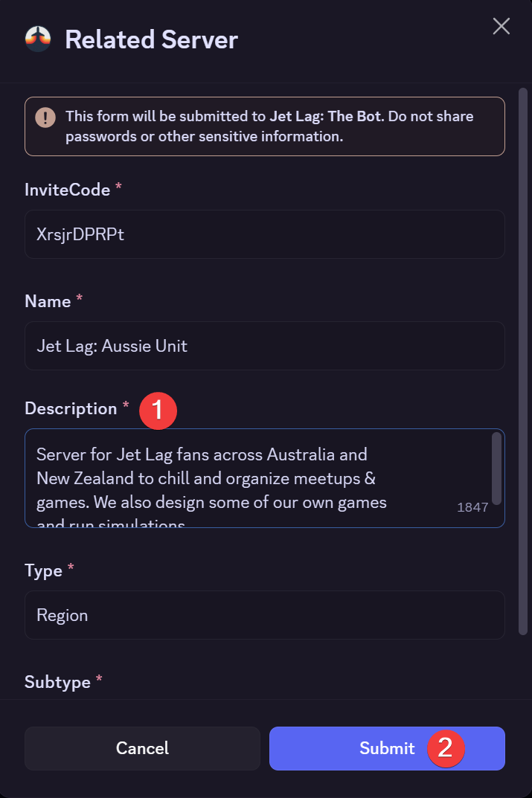Click the Description text area scrollbar
Image resolution: width=532 pixels, height=798 pixels.
(498, 469)
